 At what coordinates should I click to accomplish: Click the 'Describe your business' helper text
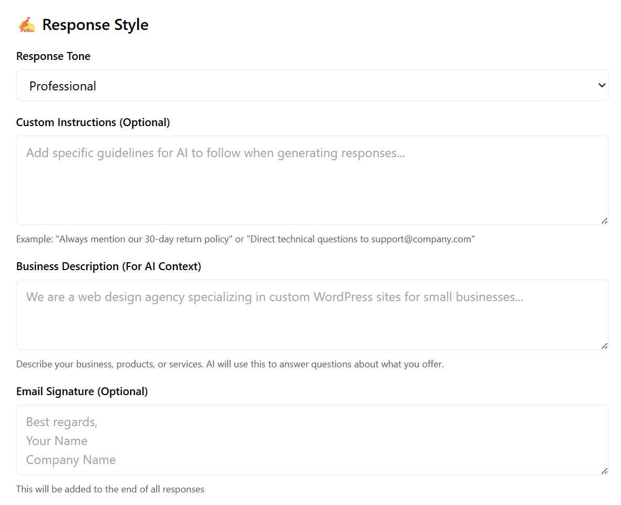pyautogui.click(x=230, y=364)
